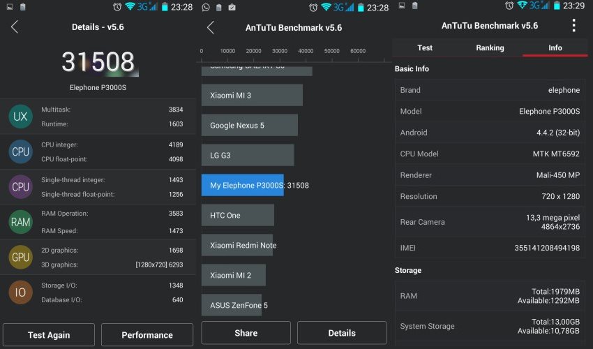Switch to the Test tab

pyautogui.click(x=425, y=47)
